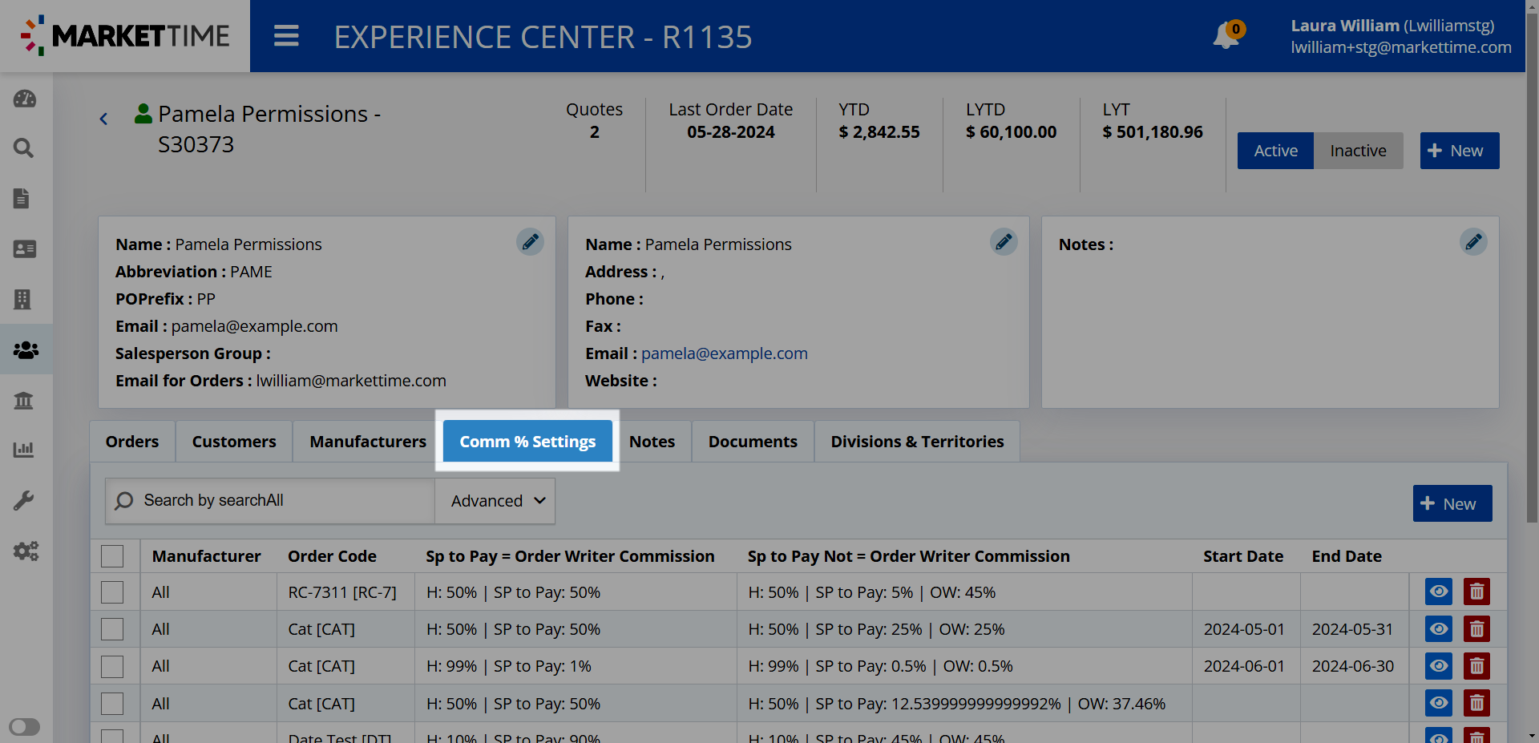
Task: Click the Search by searchAll field
Action: coord(273,501)
